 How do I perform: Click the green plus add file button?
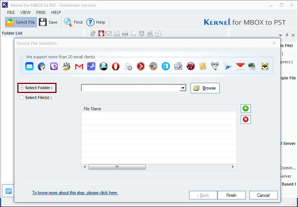tap(246, 108)
